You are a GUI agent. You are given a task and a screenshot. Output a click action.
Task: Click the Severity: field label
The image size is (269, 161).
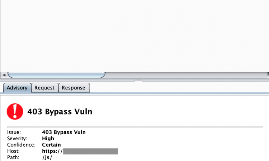17,138
